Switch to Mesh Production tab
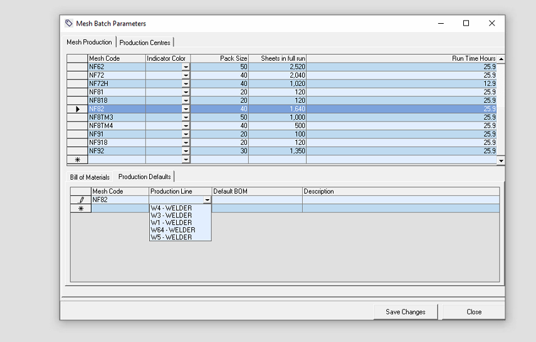This screenshot has width=536, height=342. [x=89, y=42]
